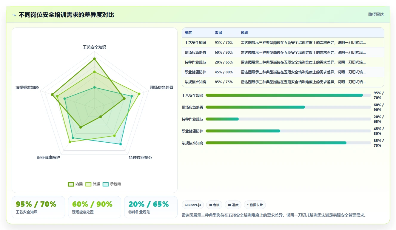Open the 95% / 70% data card
Image resolution: width=396 pixels, height=230 pixels.
[x=38, y=207]
